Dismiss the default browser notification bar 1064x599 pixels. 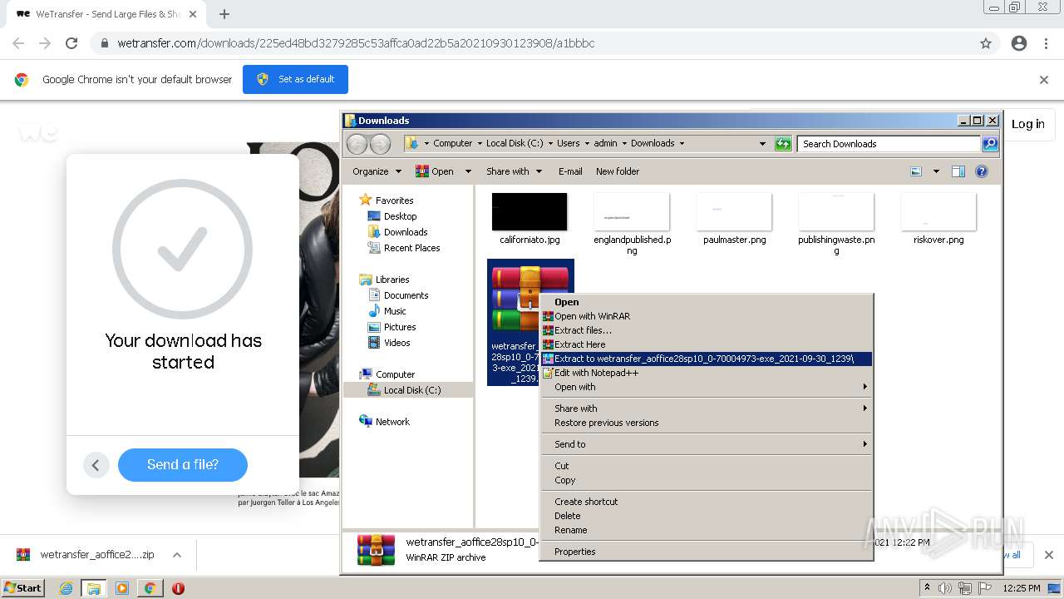[x=1044, y=80]
